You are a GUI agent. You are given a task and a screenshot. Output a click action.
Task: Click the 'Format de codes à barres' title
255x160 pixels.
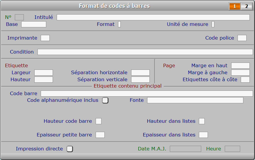point(114,6)
